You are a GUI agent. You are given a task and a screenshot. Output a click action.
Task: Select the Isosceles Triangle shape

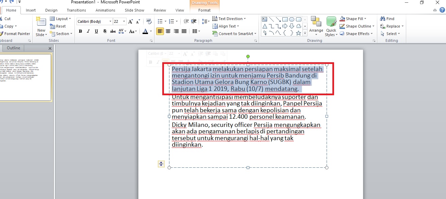click(265, 26)
